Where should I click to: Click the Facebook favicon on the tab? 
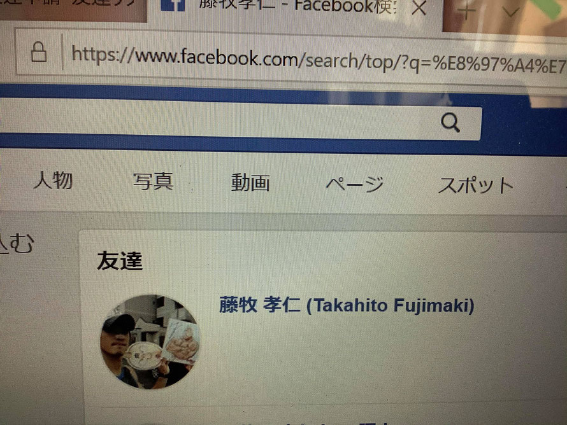point(173,5)
